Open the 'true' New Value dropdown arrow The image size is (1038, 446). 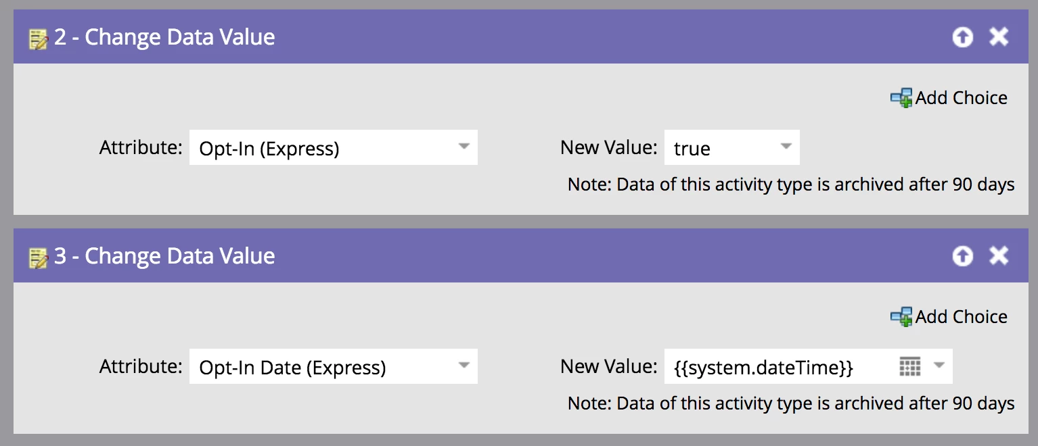(x=786, y=147)
